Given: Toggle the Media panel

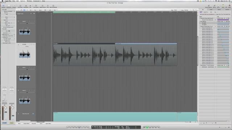Looking at the screenshot, I should (x=229, y=6).
